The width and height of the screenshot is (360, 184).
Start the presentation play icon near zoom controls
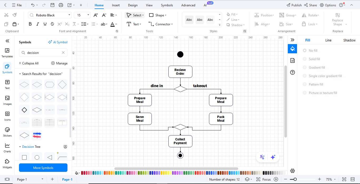276,179
